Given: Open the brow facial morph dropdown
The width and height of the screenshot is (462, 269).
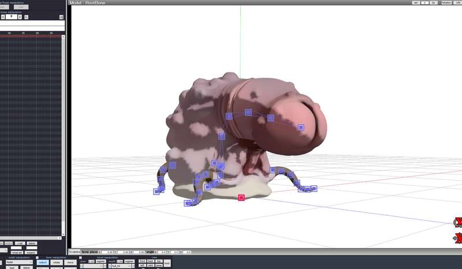Looking at the screenshot, I should click(92, 266).
